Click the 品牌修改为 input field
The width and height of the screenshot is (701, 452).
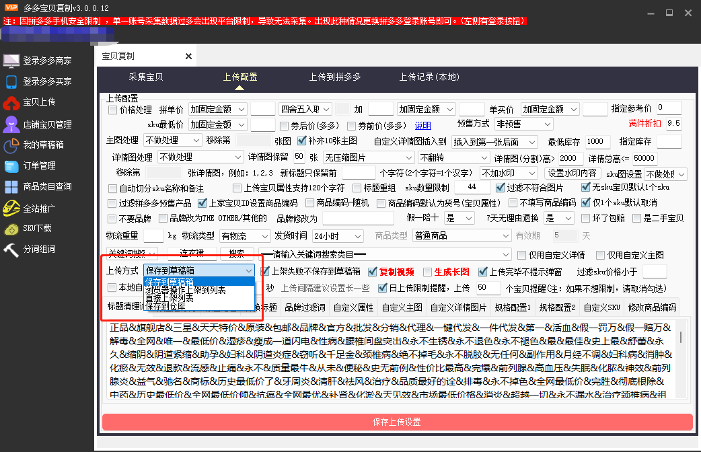pos(358,218)
